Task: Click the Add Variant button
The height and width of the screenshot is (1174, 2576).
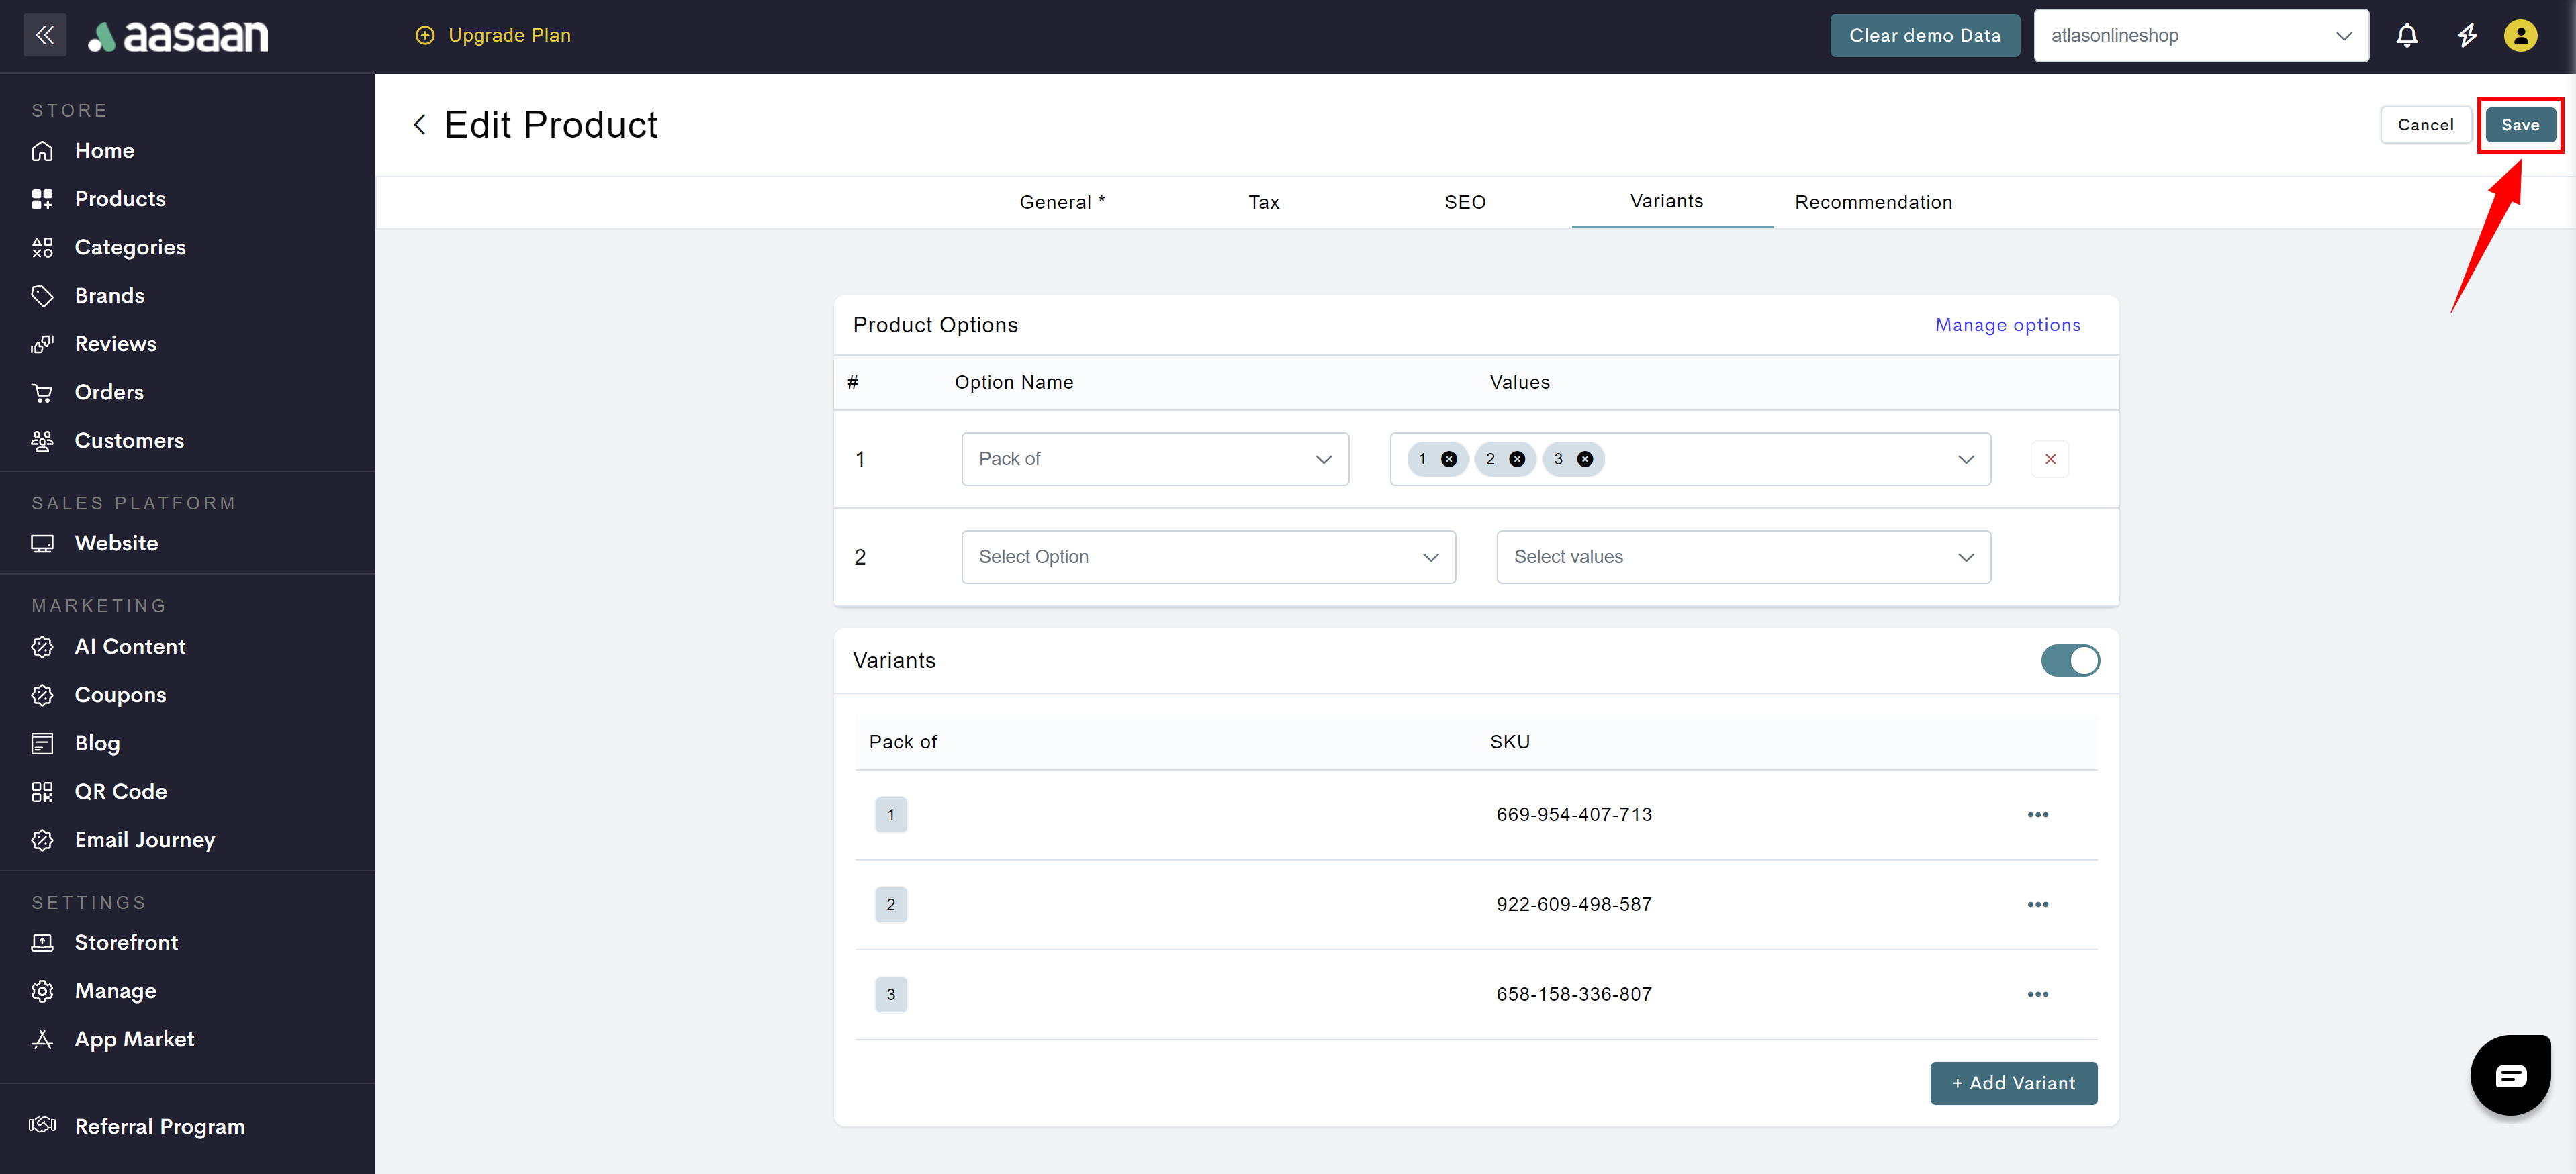Action: [2012, 1083]
